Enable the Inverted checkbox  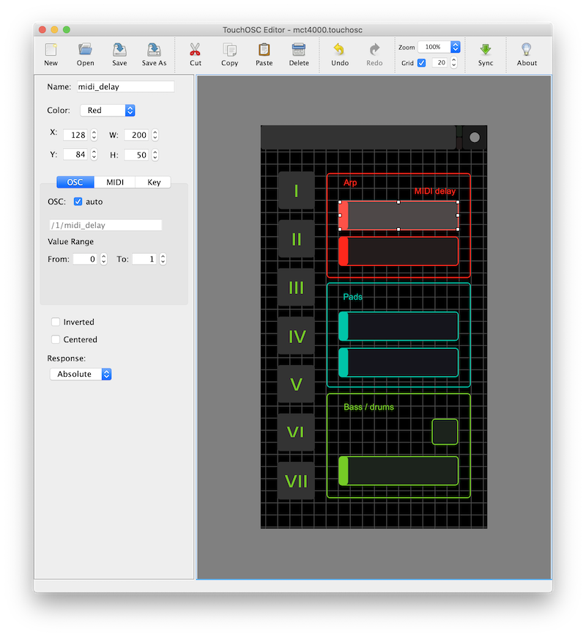[x=56, y=322]
